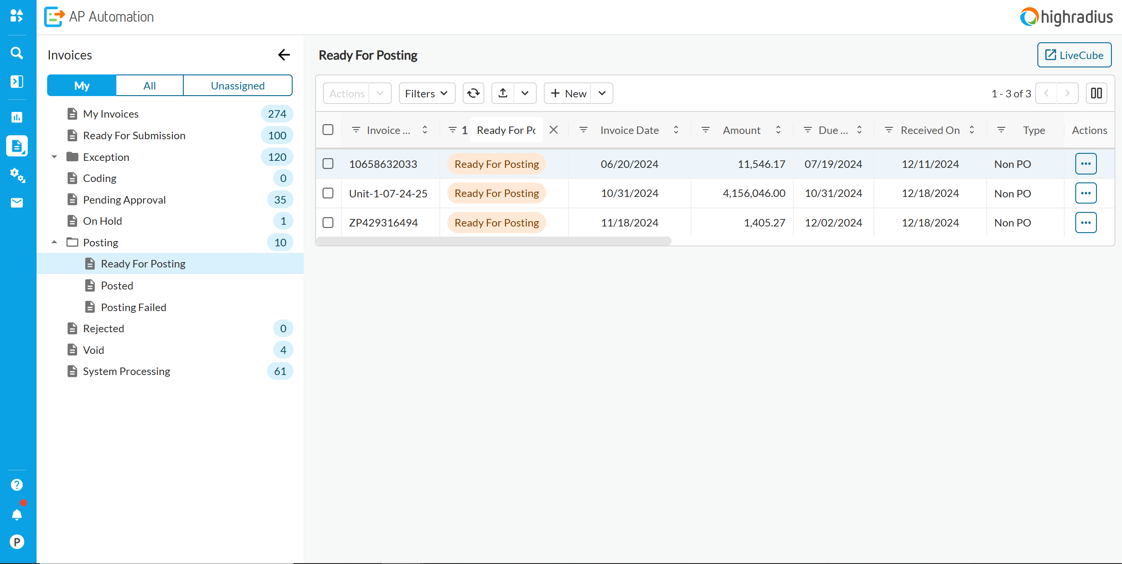Click the export upload icon
Screen dimensions: 1122x564
click(x=503, y=93)
